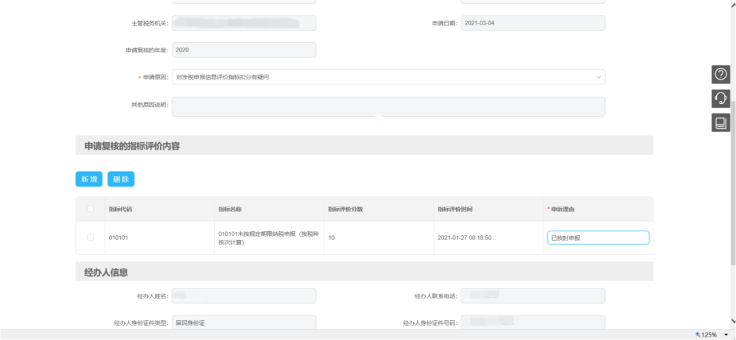This screenshot has width=736, height=340.
Task: Click the 经办人身份证件类型 field
Action: [243, 323]
